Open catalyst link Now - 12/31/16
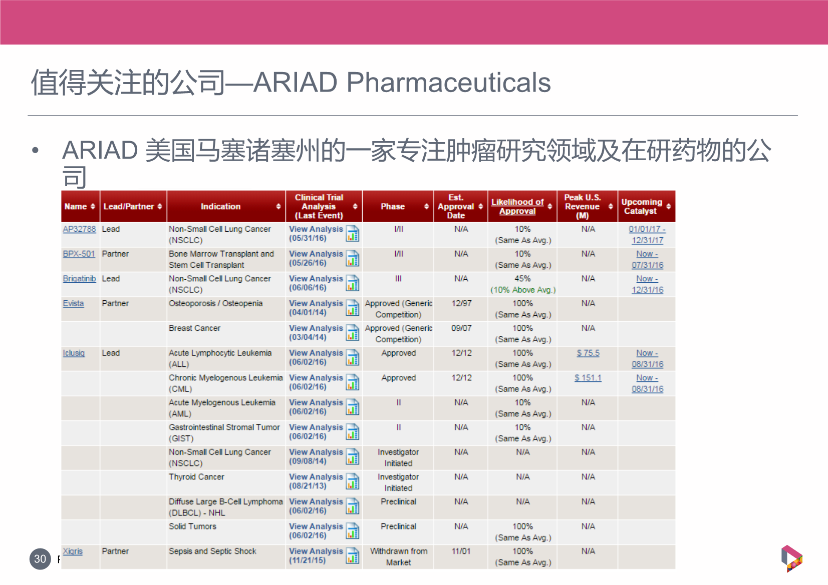Viewport: 828px width, 585px height. pyautogui.click(x=647, y=284)
